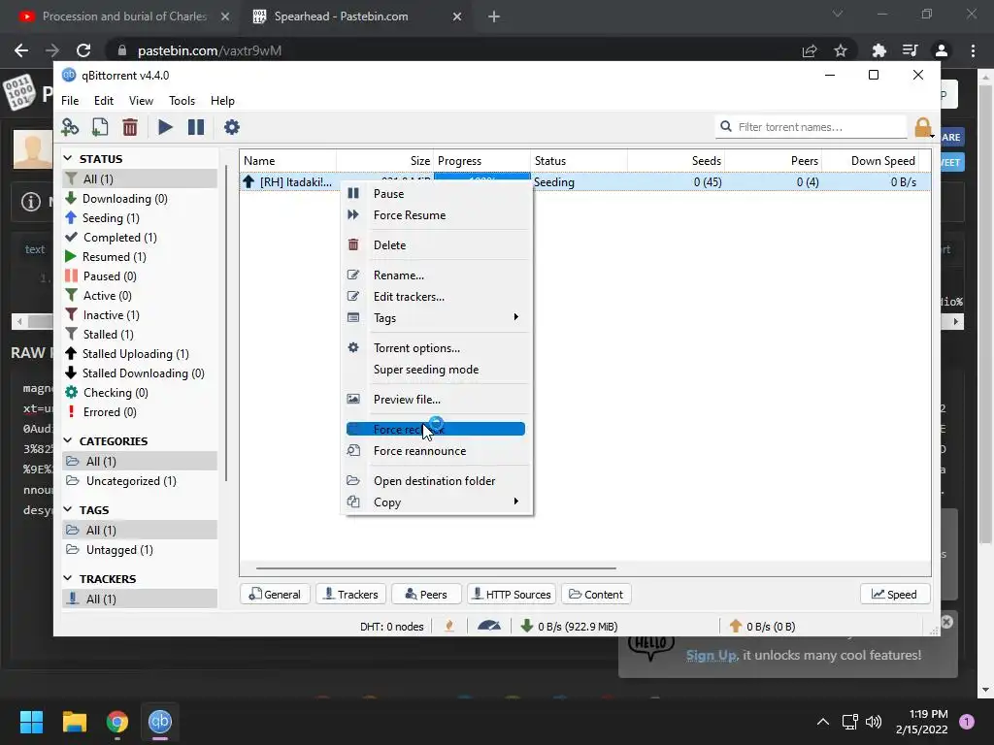Image resolution: width=994 pixels, height=745 pixels.
Task: Open the View menu
Action: pos(141,101)
